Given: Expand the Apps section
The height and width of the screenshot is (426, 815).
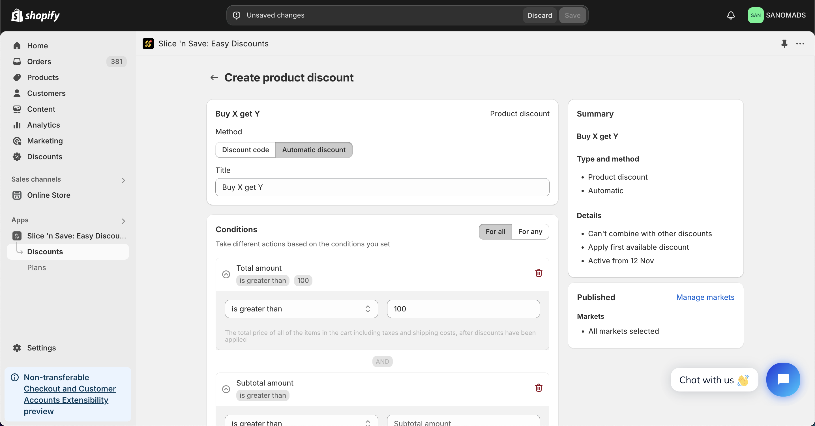Looking at the screenshot, I should tap(123, 221).
